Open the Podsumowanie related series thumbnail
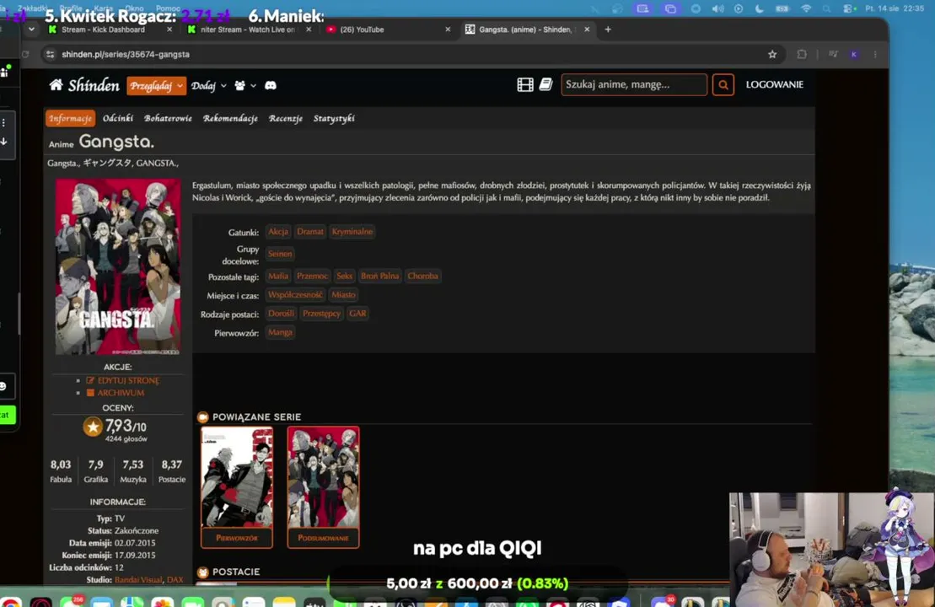 (x=323, y=486)
